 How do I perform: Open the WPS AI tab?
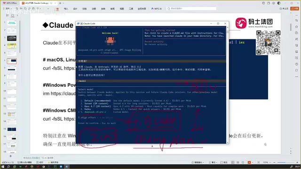[157, 8]
